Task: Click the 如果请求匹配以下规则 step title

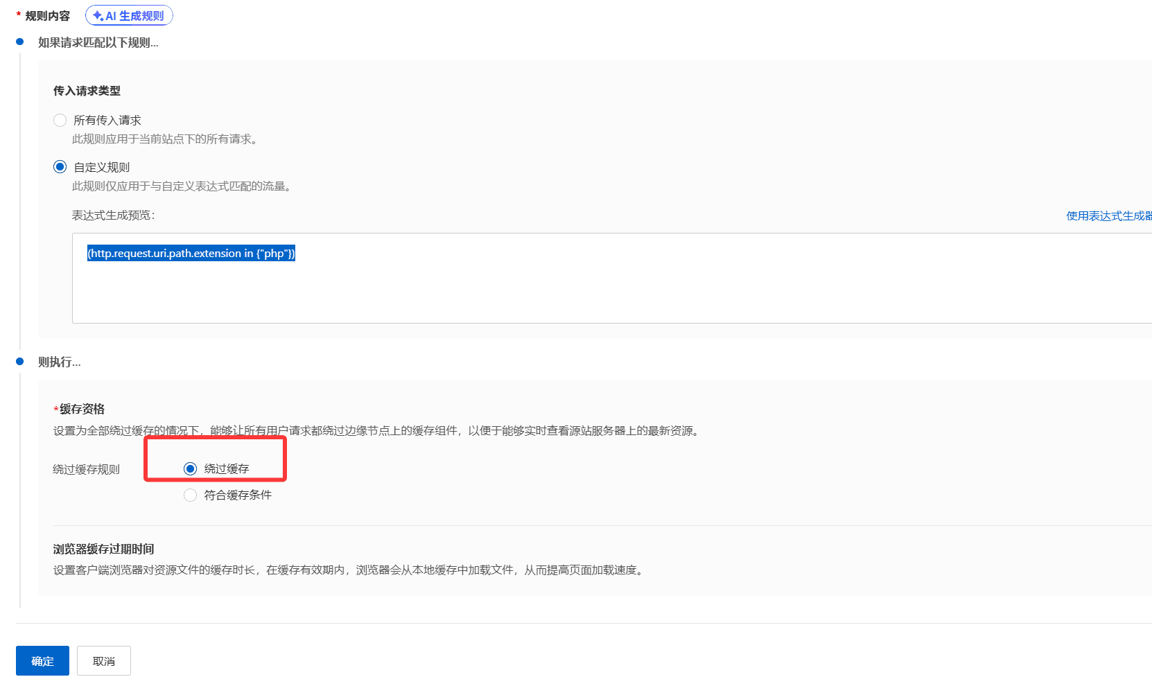Action: tap(98, 43)
